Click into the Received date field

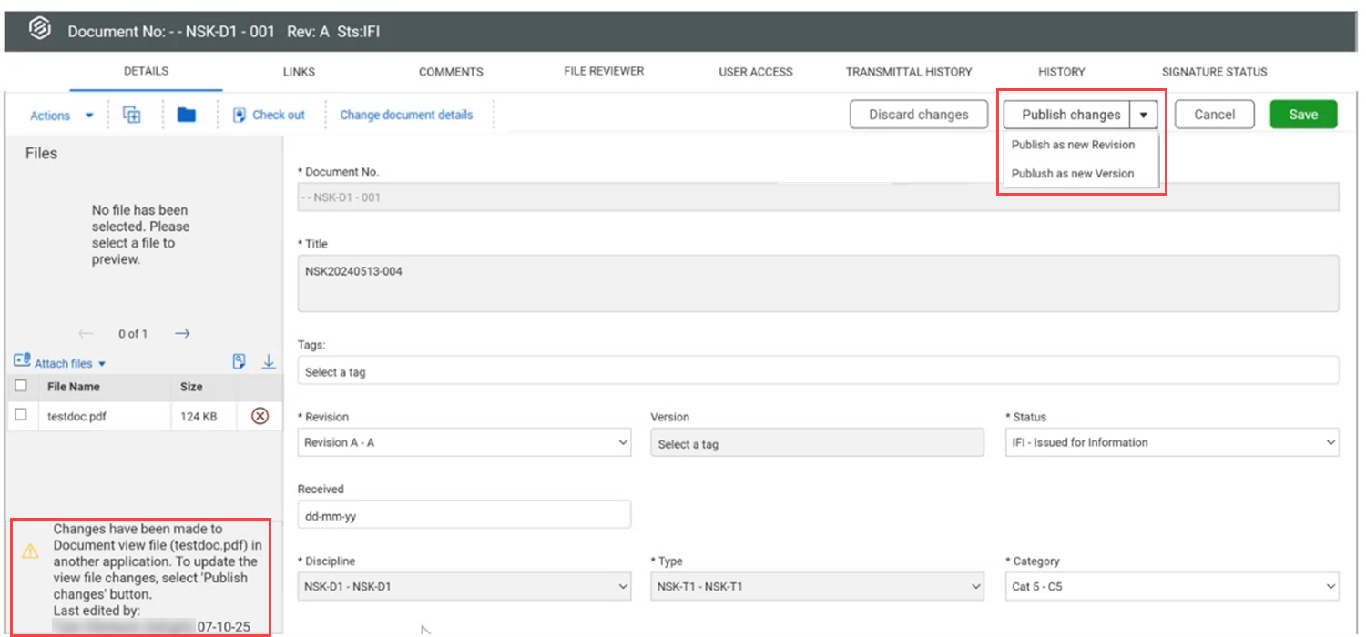(464, 514)
